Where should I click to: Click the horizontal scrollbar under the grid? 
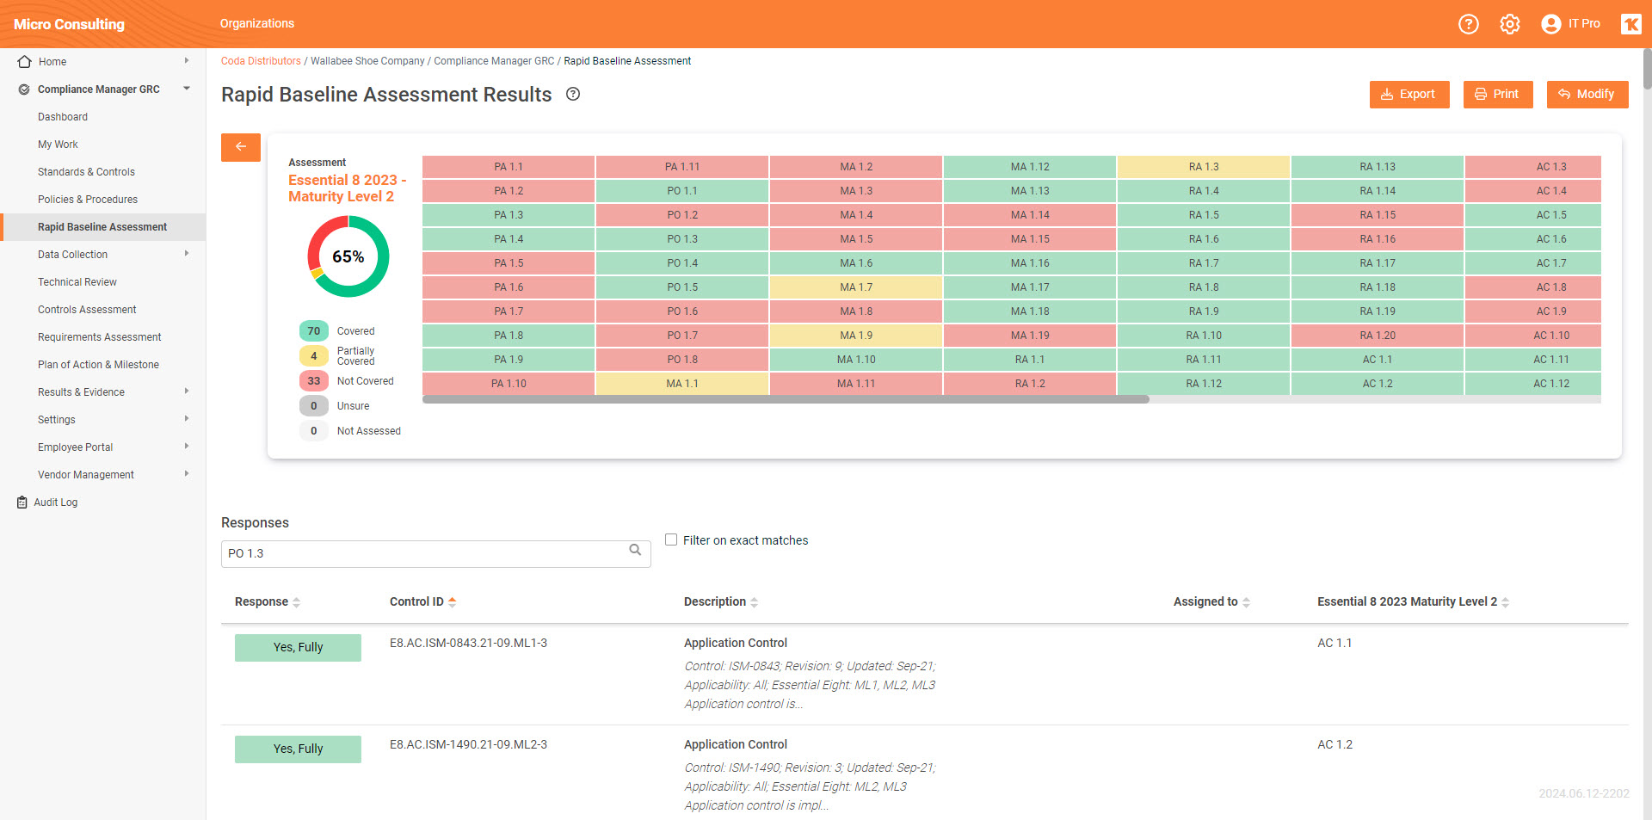(785, 399)
